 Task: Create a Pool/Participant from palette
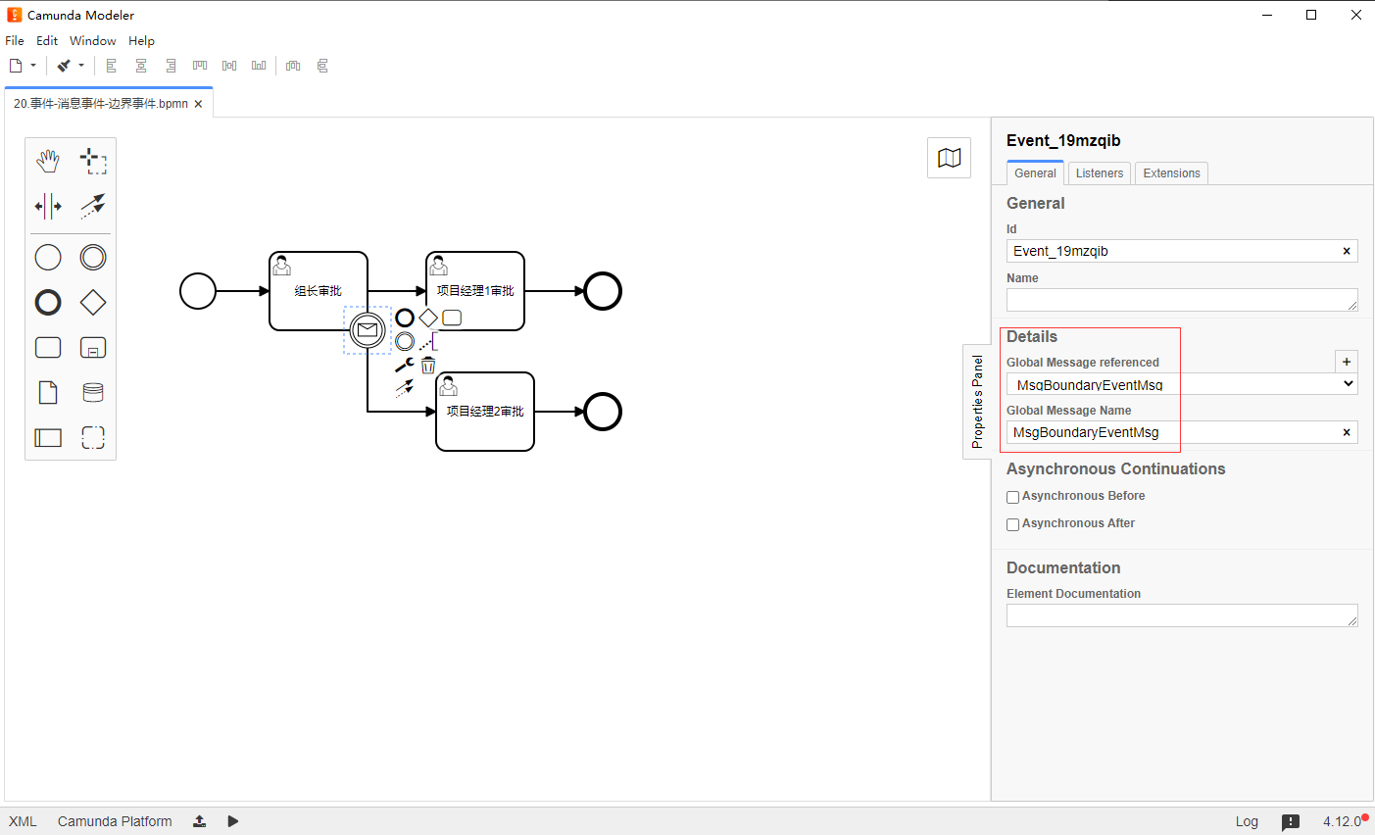48,438
